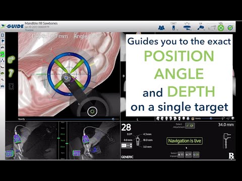Click the dotted square icon below handpiece indicator

(11, 86)
